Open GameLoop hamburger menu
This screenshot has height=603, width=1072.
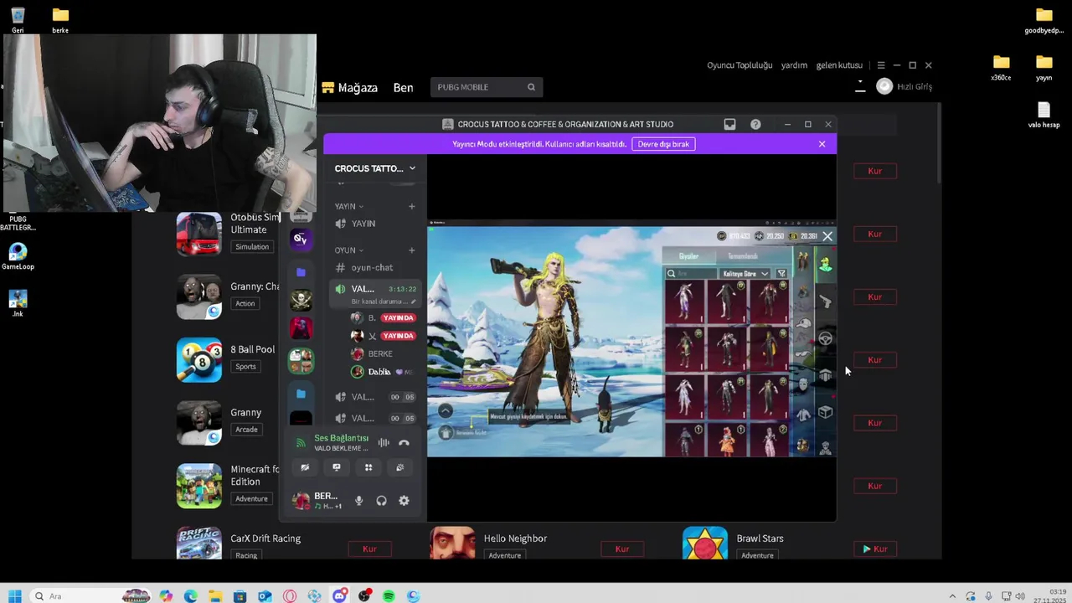(880, 65)
